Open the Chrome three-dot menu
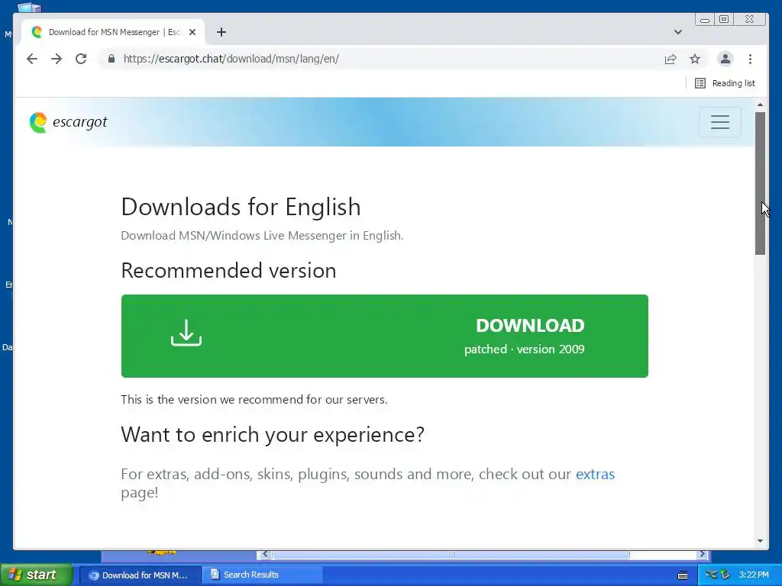 coord(750,59)
